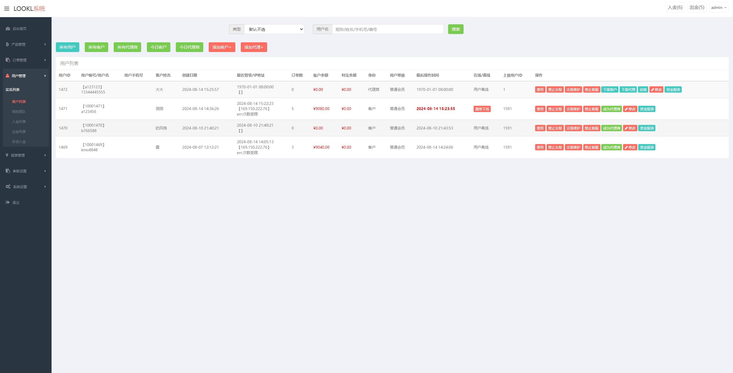The image size is (733, 373).
Task: Click the 用户名 search input field
Action: click(388, 29)
